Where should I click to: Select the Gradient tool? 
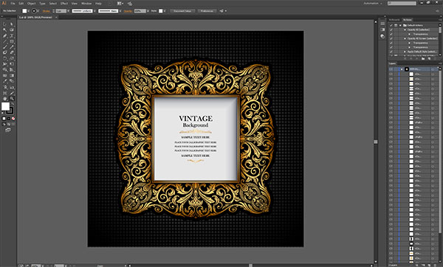12,76
